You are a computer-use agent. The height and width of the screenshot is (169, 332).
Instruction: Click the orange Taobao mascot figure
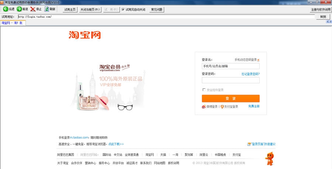pos(269,159)
